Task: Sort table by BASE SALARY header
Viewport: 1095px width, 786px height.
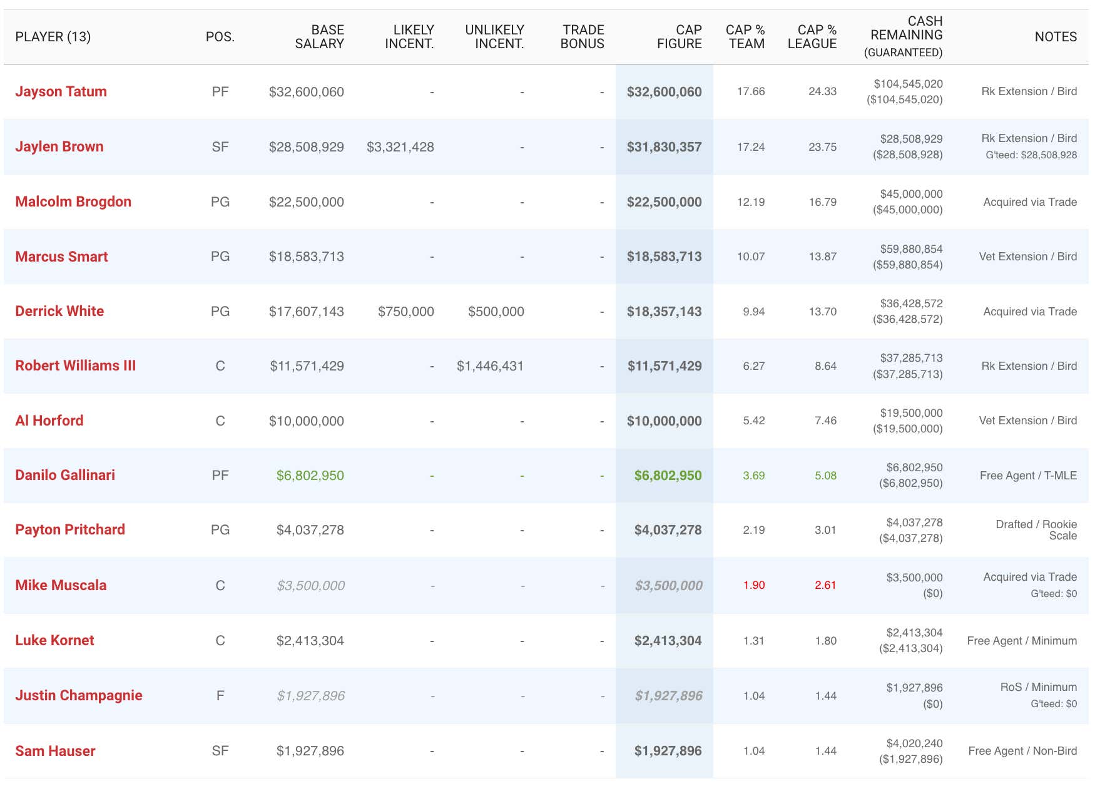Action: pyautogui.click(x=320, y=37)
